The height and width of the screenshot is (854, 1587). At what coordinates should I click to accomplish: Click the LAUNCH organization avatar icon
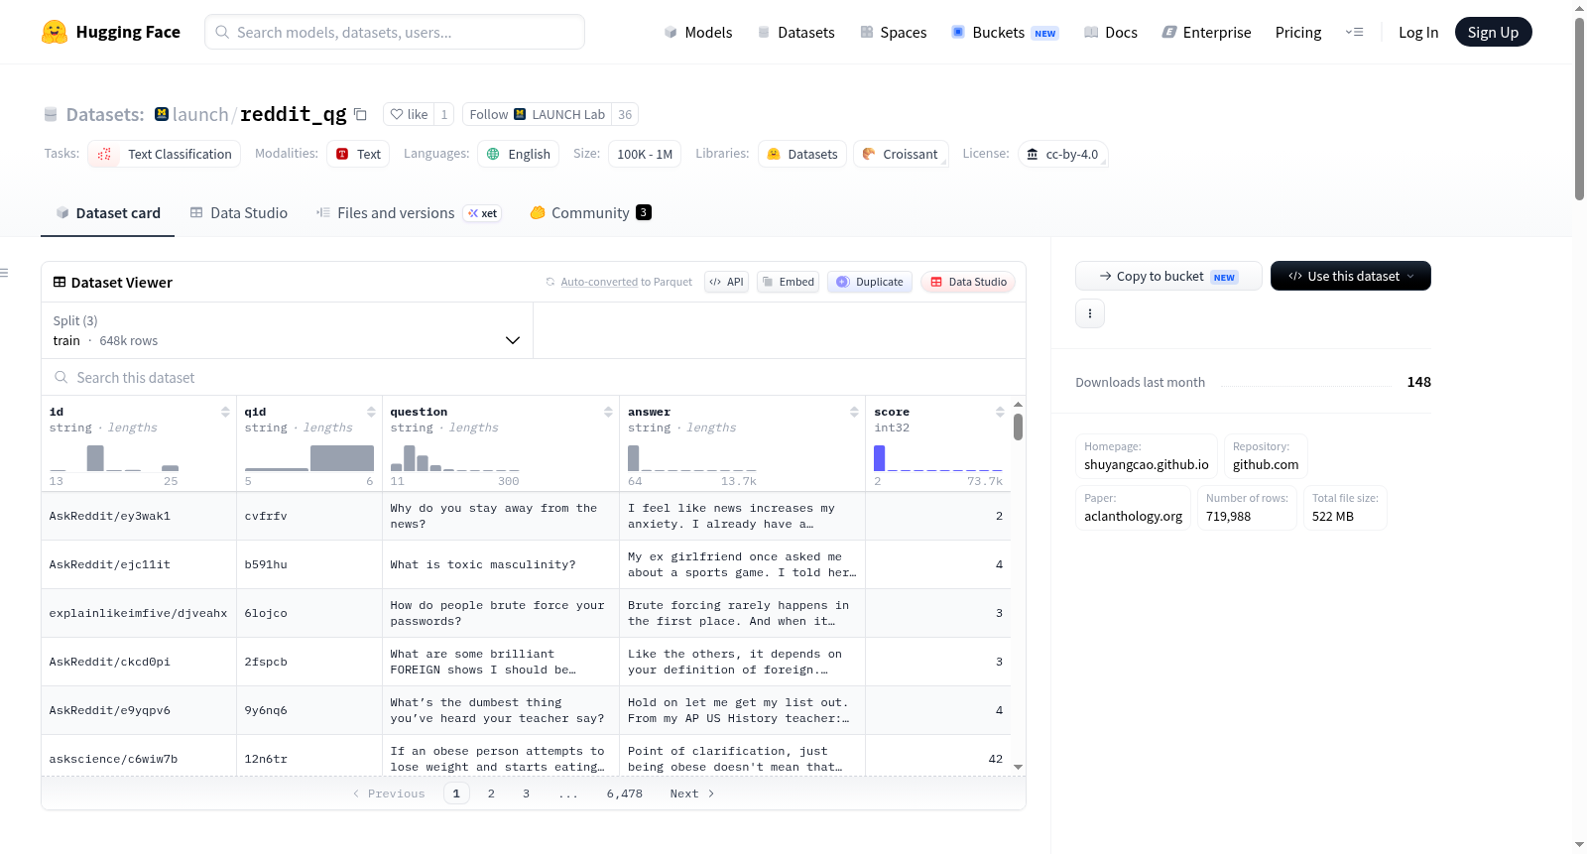click(x=162, y=114)
